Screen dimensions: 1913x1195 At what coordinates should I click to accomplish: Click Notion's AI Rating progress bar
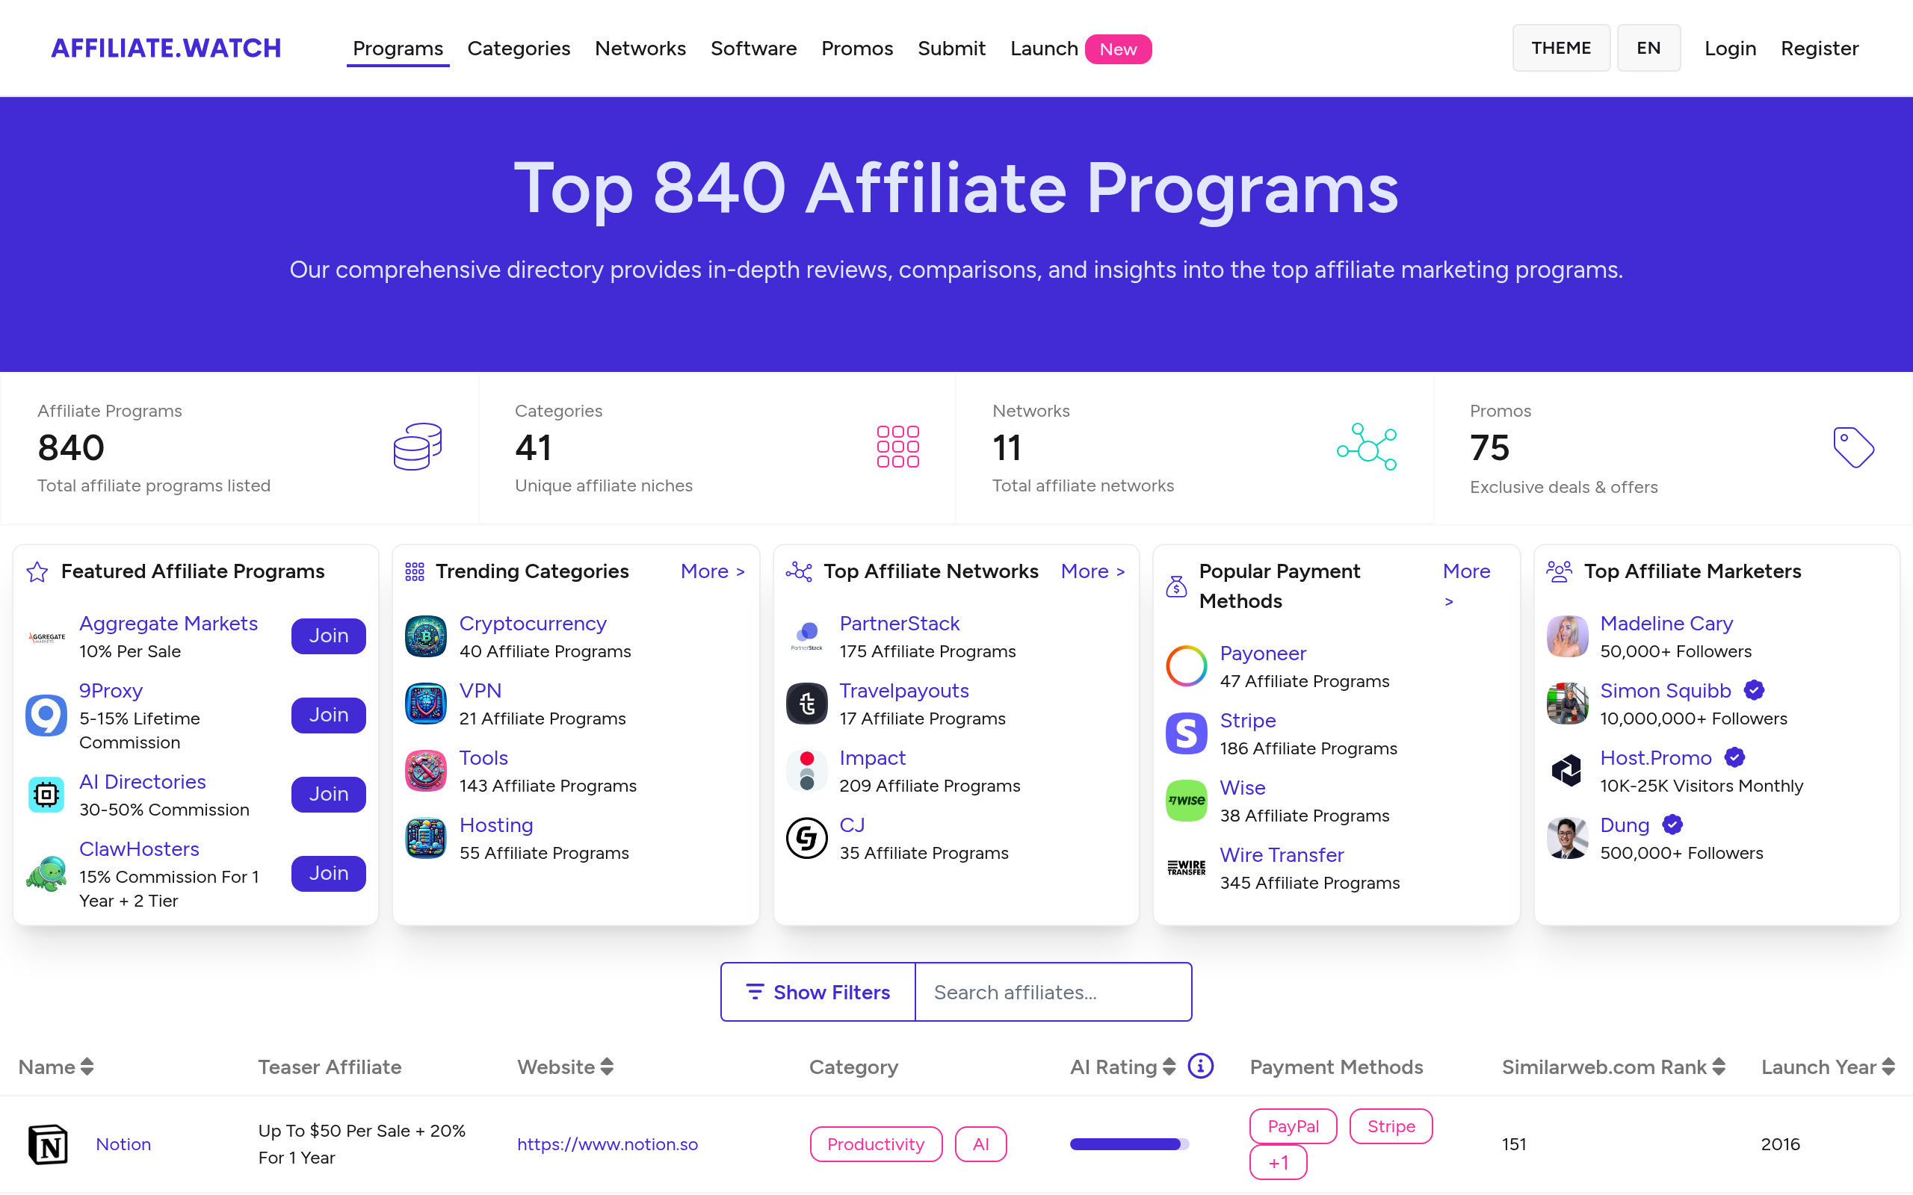click(x=1128, y=1143)
